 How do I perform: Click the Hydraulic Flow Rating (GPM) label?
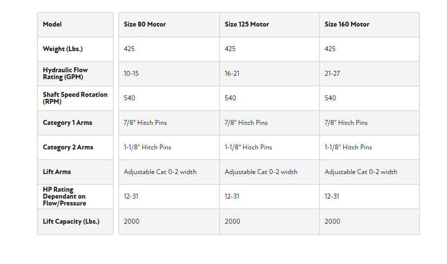pyautogui.click(x=65, y=73)
